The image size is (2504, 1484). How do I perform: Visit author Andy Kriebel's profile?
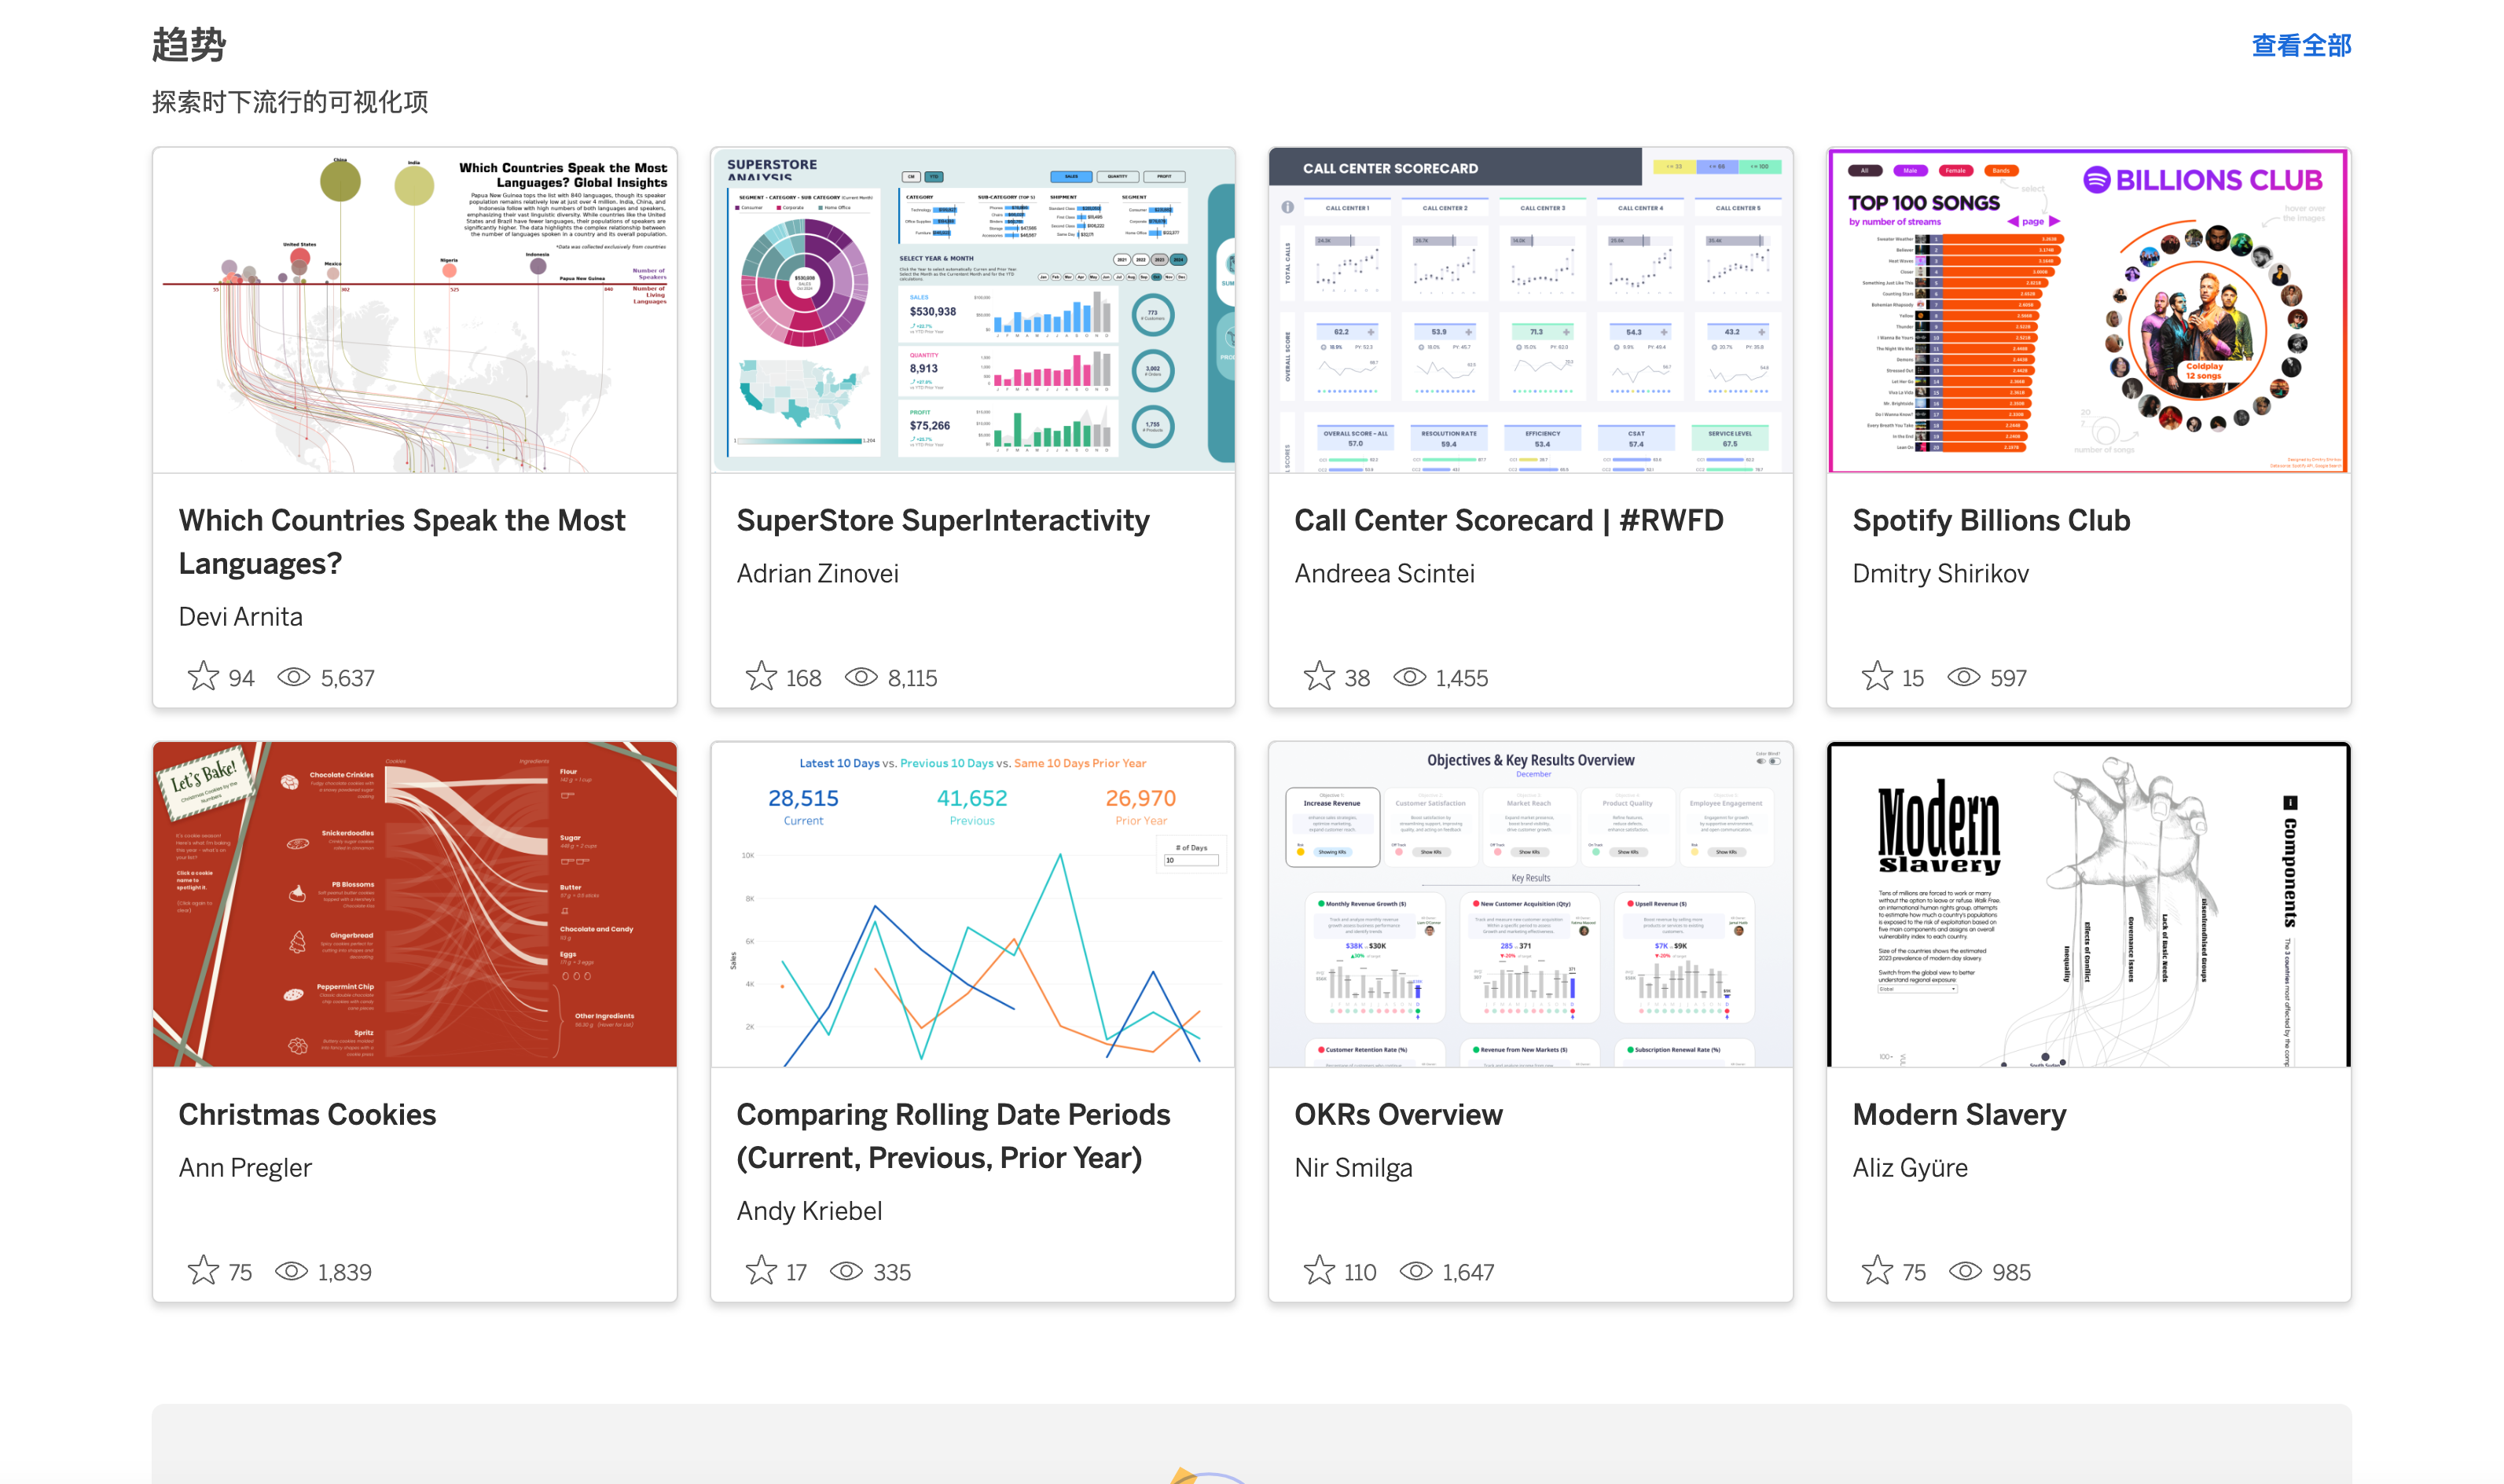pos(809,1210)
